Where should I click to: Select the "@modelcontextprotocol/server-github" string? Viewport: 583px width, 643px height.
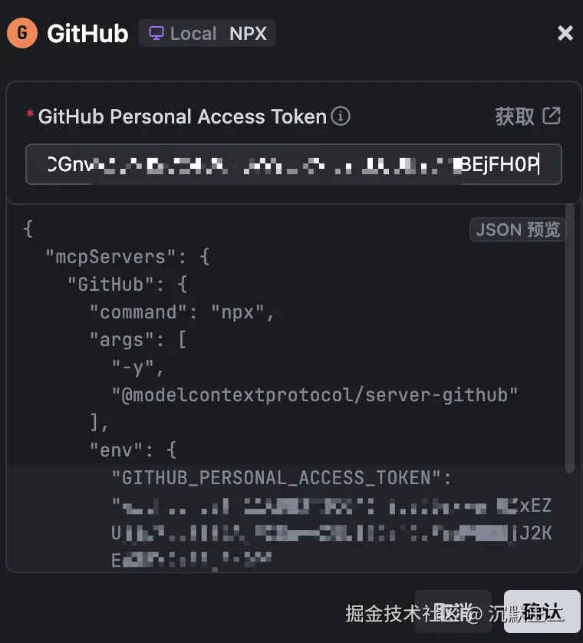click(315, 395)
